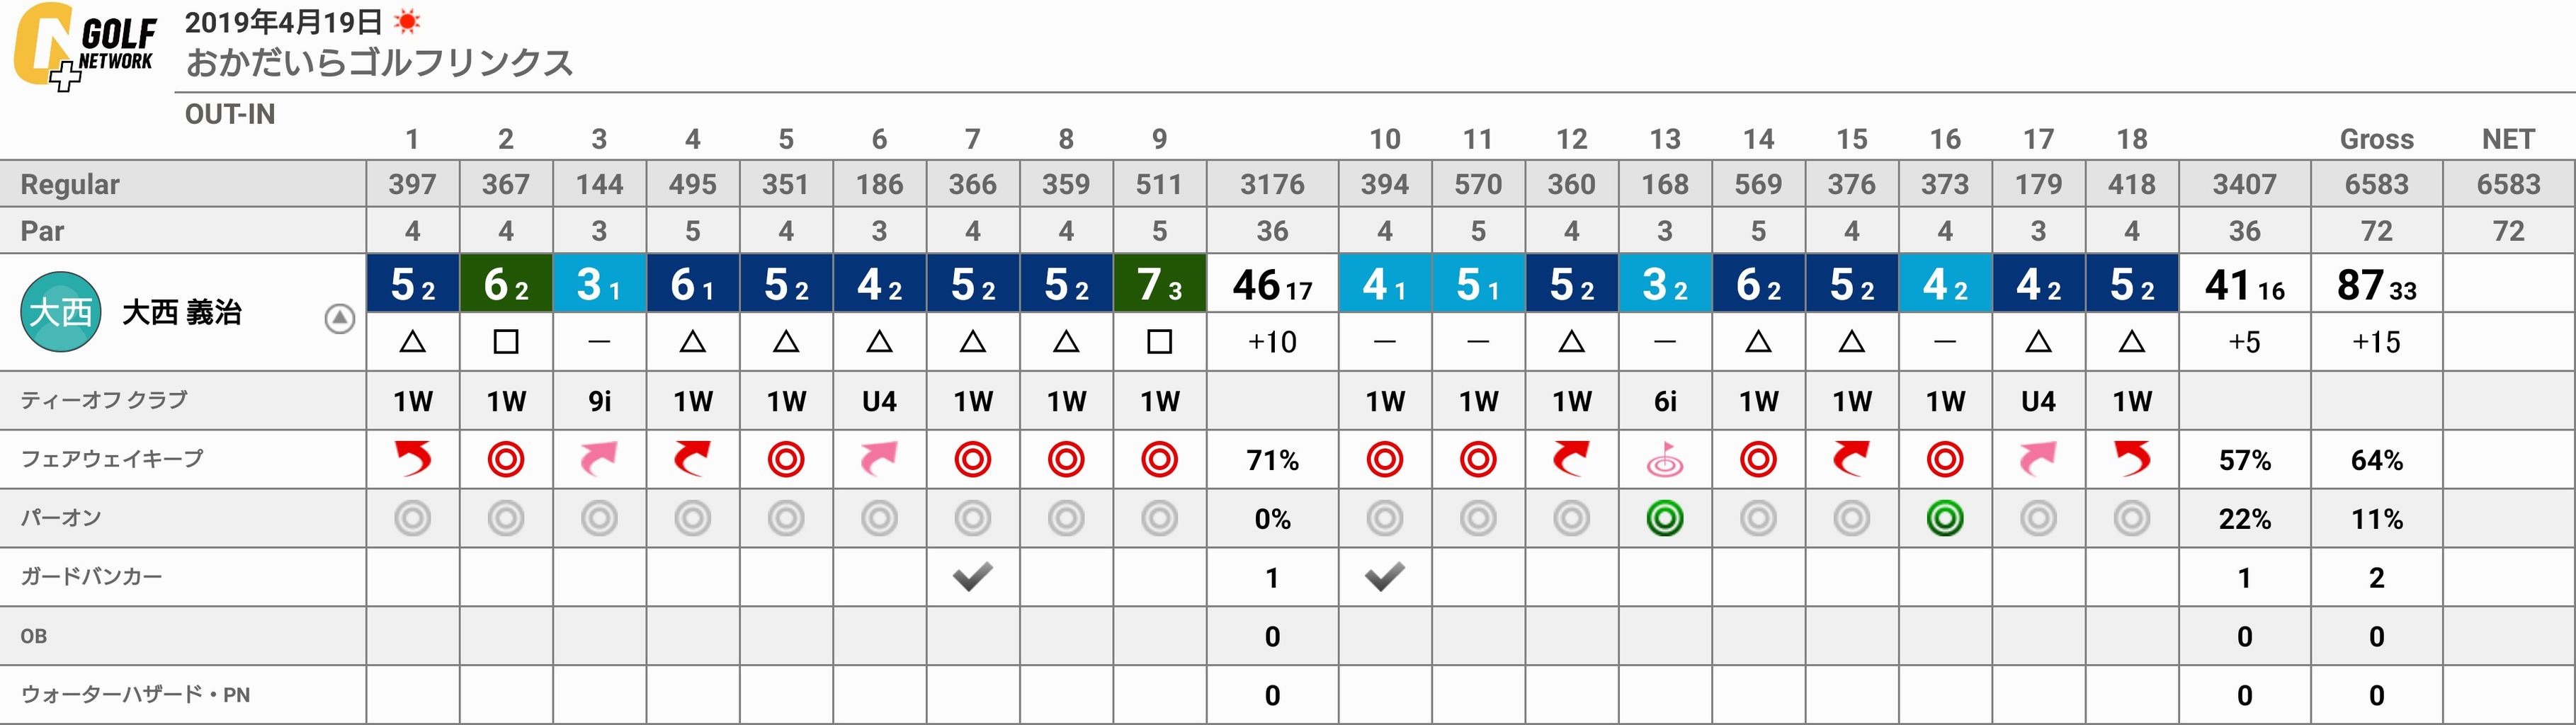Toggle hole 1 gray par-on circle
This screenshot has height=725, width=2576.
click(x=412, y=518)
